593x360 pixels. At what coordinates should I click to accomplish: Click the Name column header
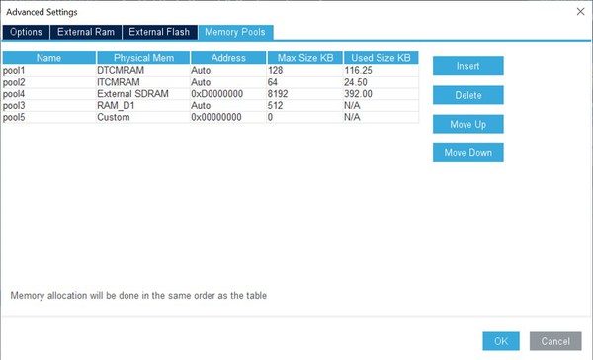click(48, 58)
